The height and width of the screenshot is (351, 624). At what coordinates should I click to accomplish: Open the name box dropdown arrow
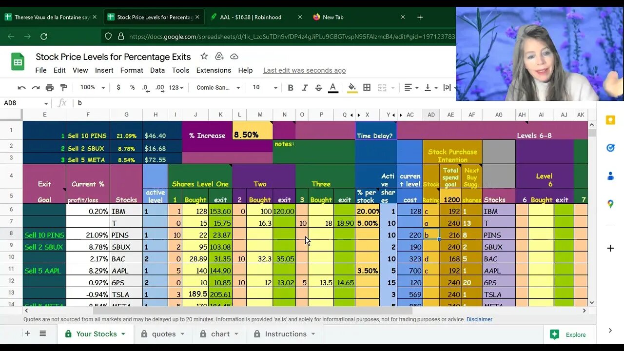(46, 103)
